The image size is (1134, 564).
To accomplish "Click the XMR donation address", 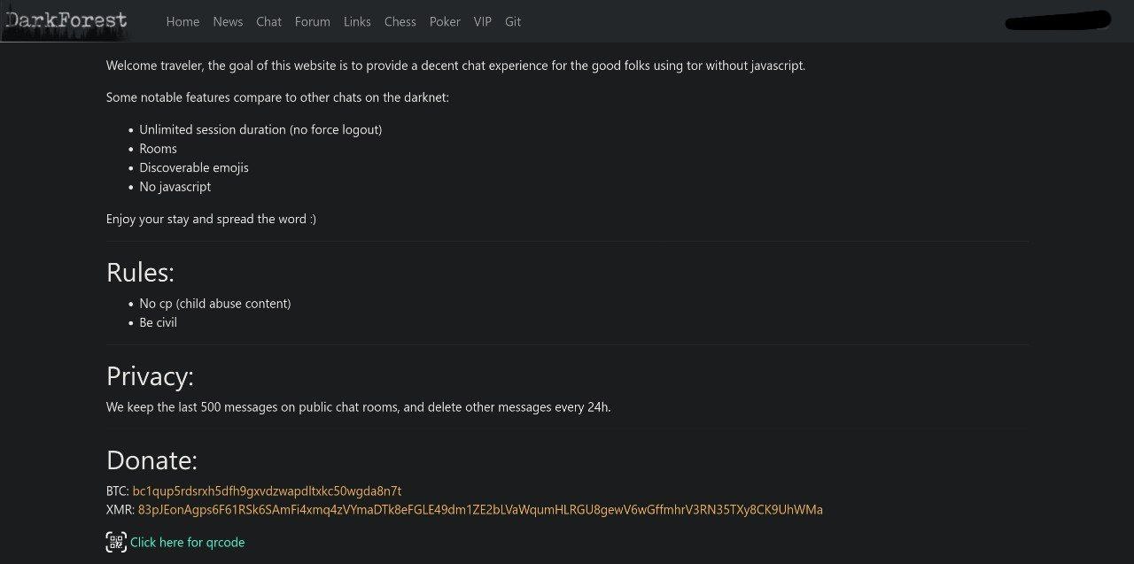I will click(x=480, y=509).
